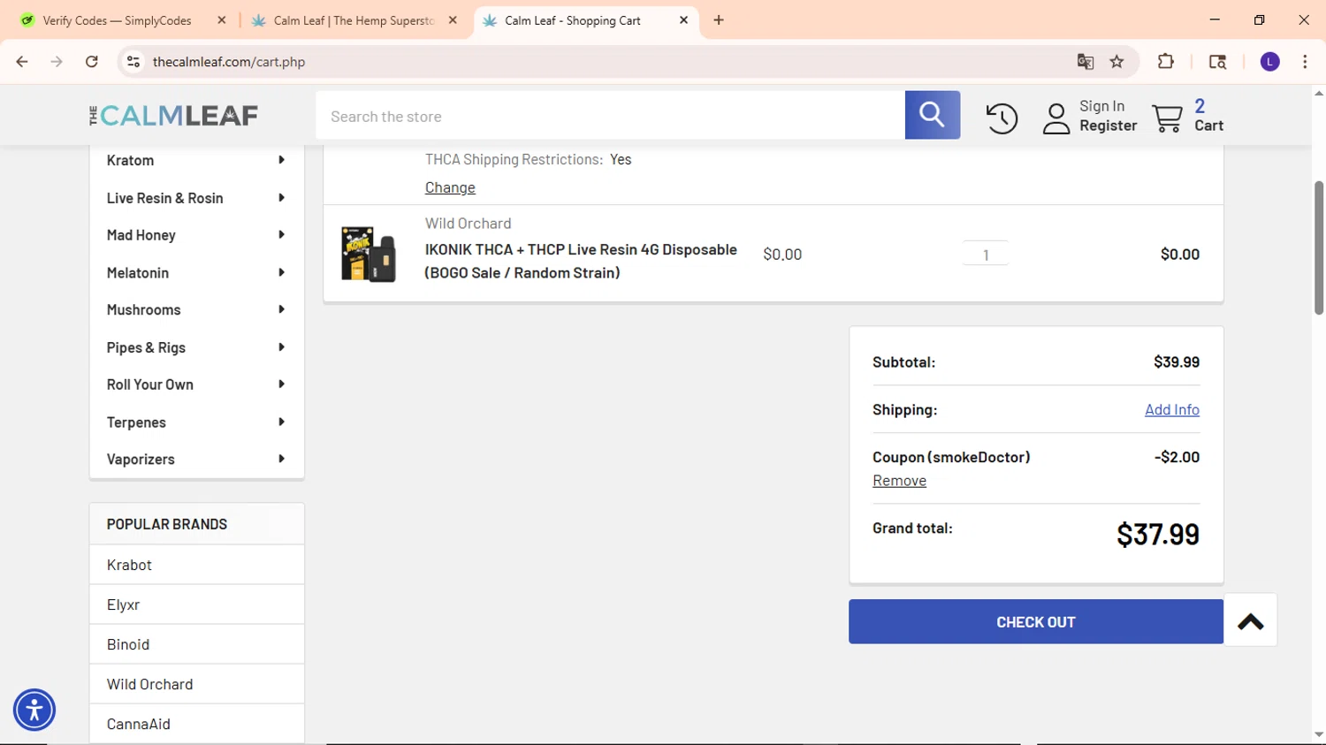Click the coupon discount -$2.00 value
Screen dimensions: 1326x745
(x=1177, y=457)
